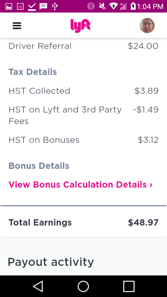The height and width of the screenshot is (297, 167).
Task: Tap the Wi-Fi status icon
Action: click(113, 6)
